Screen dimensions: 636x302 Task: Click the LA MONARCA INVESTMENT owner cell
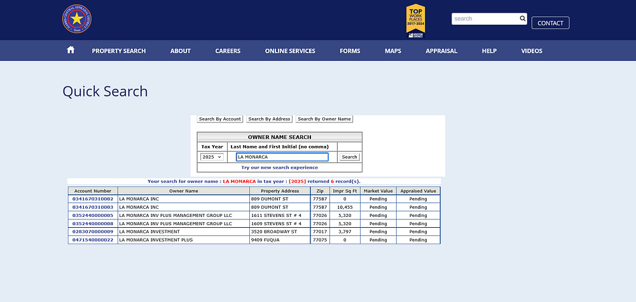184,232
